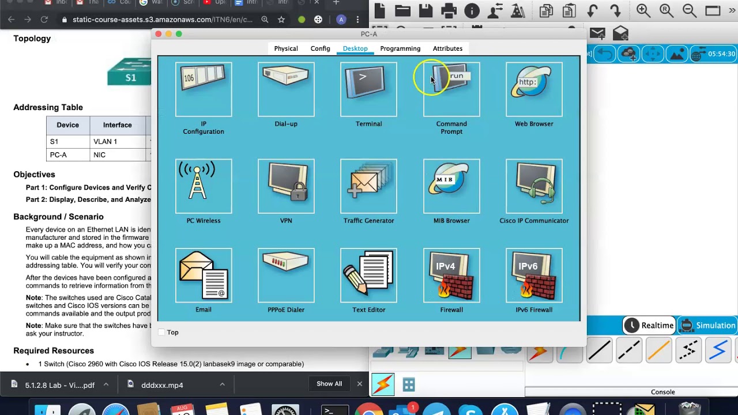Close the Chrome downloads bar
Image resolution: width=738 pixels, height=415 pixels.
point(359,384)
